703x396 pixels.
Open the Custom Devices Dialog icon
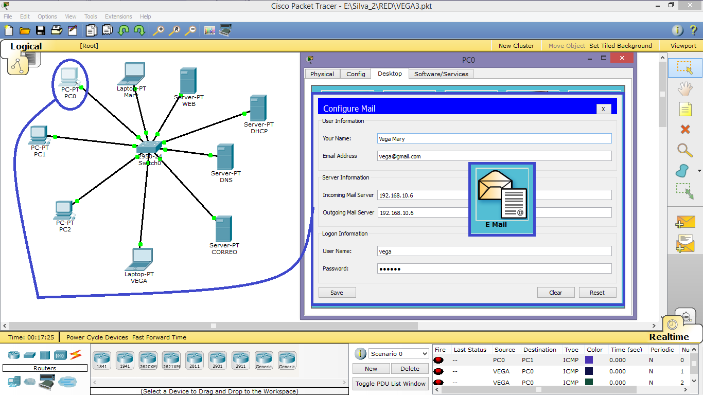coord(225,30)
